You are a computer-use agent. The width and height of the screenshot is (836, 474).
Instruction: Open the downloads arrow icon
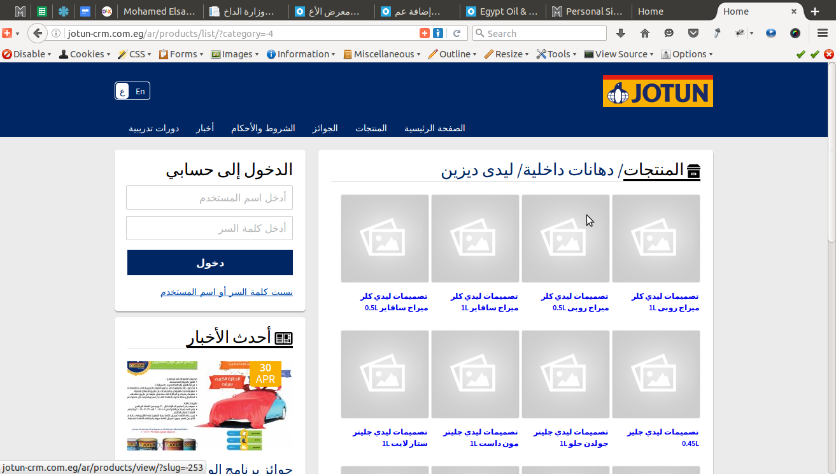point(621,33)
